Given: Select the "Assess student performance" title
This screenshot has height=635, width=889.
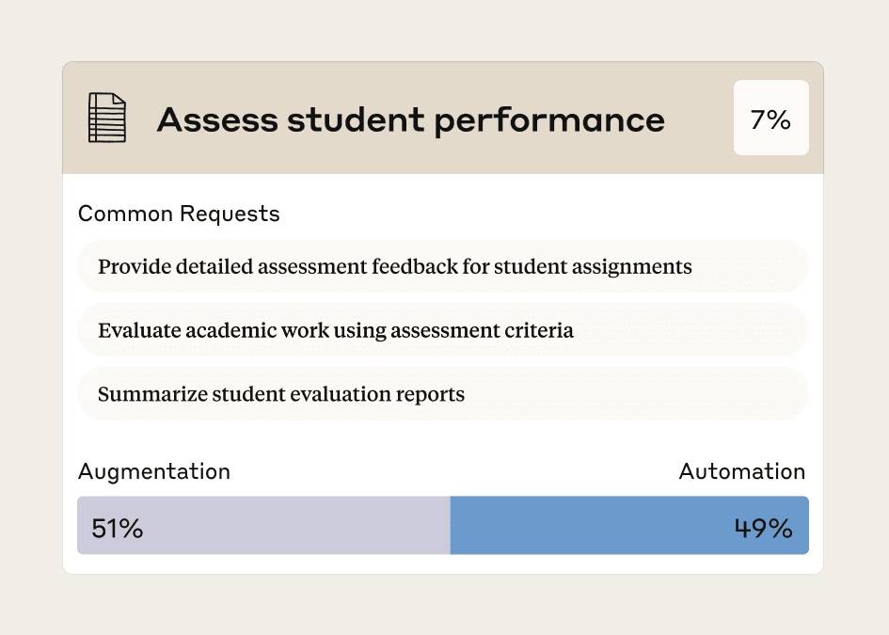Looking at the screenshot, I should click(410, 119).
